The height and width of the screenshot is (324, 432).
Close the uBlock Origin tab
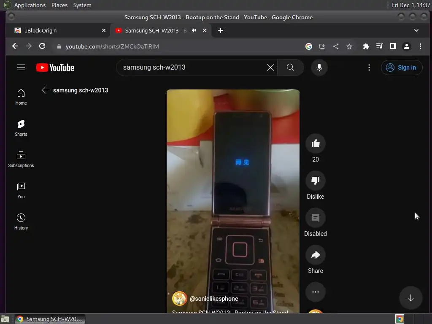(x=104, y=30)
